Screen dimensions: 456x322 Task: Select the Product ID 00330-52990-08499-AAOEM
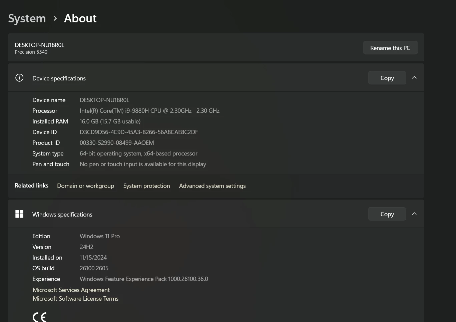pos(117,143)
